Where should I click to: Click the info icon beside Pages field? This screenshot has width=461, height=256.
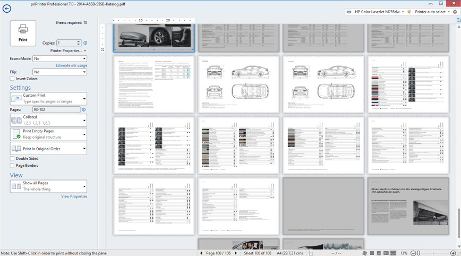pos(84,110)
